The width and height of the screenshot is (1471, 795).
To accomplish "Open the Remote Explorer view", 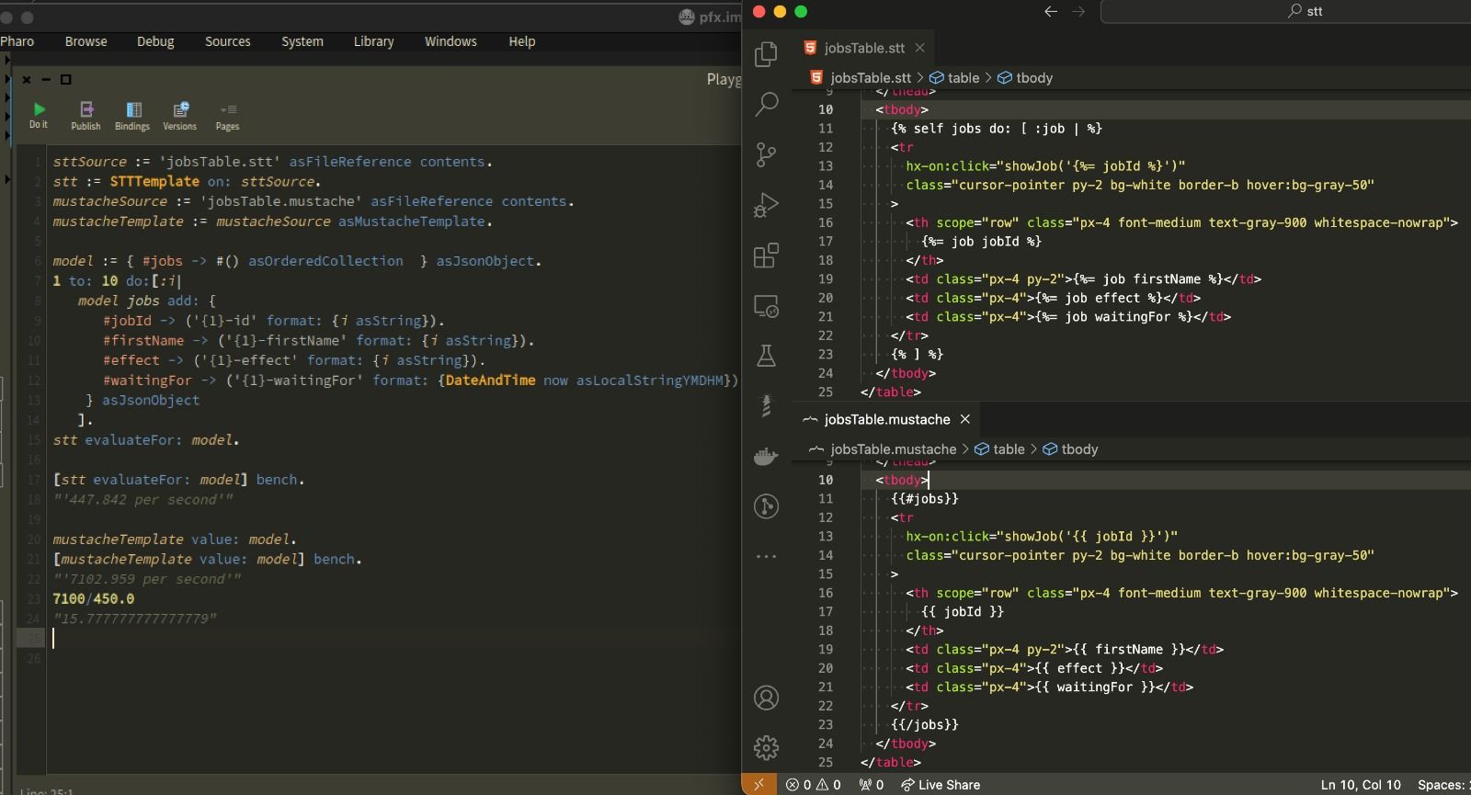I will coord(766,306).
